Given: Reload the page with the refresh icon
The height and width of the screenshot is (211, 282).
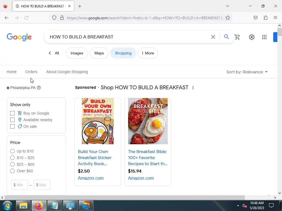Looking at the screenshot, I should click(x=26, y=18).
